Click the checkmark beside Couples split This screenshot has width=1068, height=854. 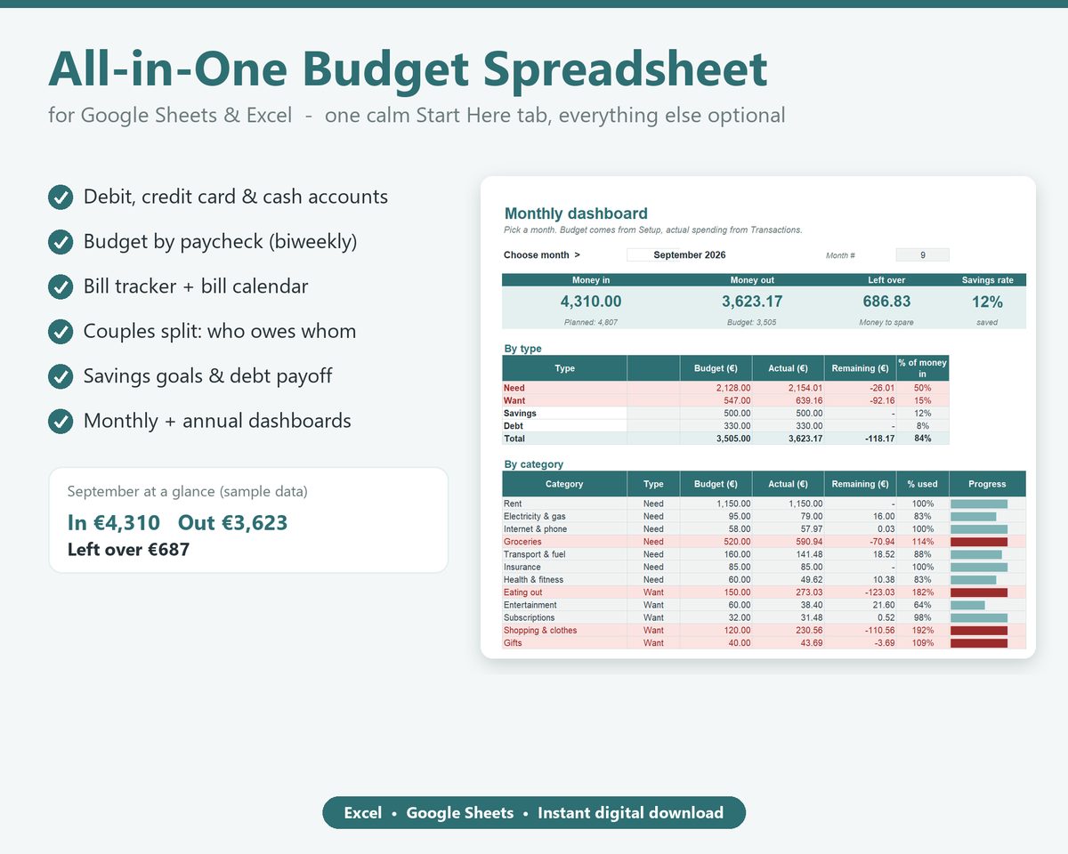coord(61,332)
